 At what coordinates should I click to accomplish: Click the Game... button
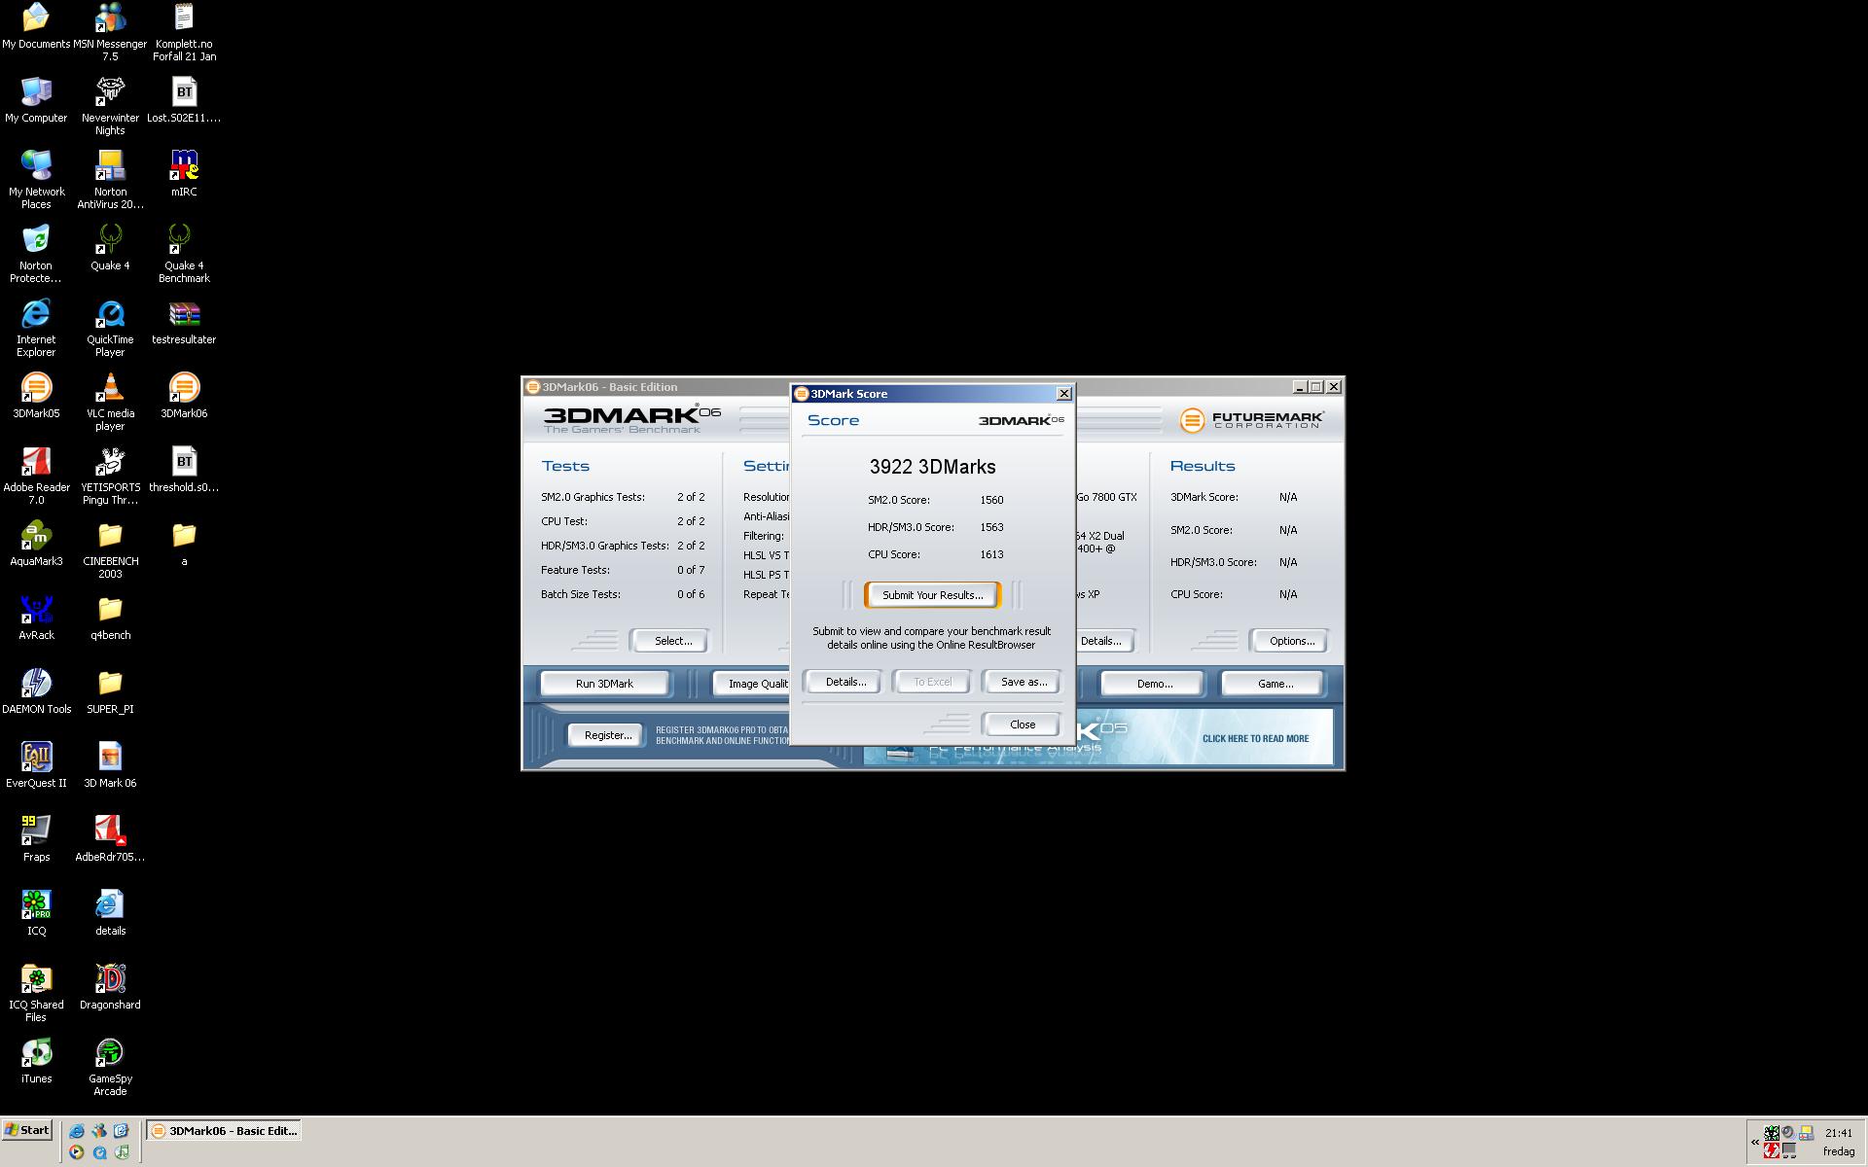point(1275,684)
